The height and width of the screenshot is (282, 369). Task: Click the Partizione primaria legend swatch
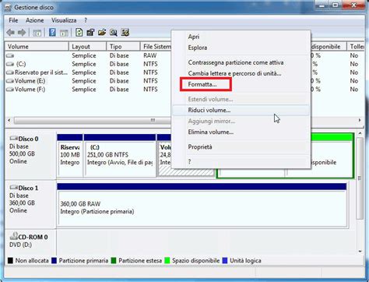pyautogui.click(x=54, y=260)
